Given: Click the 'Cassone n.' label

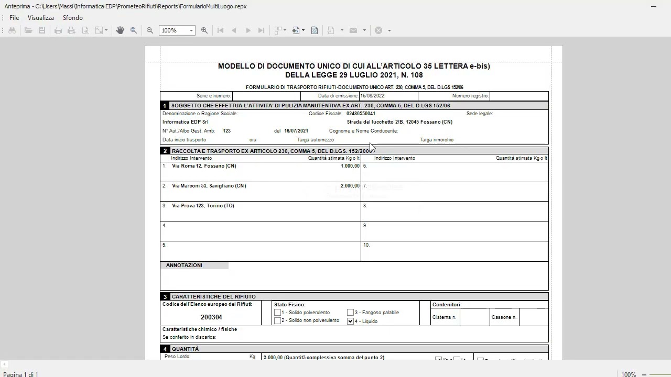Looking at the screenshot, I should pyautogui.click(x=504, y=317).
